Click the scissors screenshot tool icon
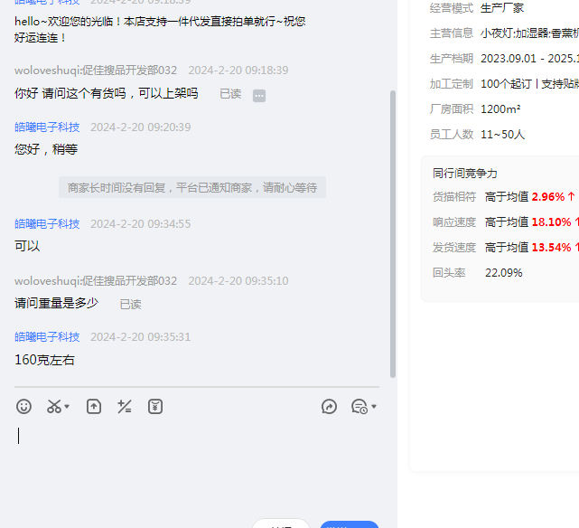Viewport: 579px width, 528px height. click(x=54, y=407)
